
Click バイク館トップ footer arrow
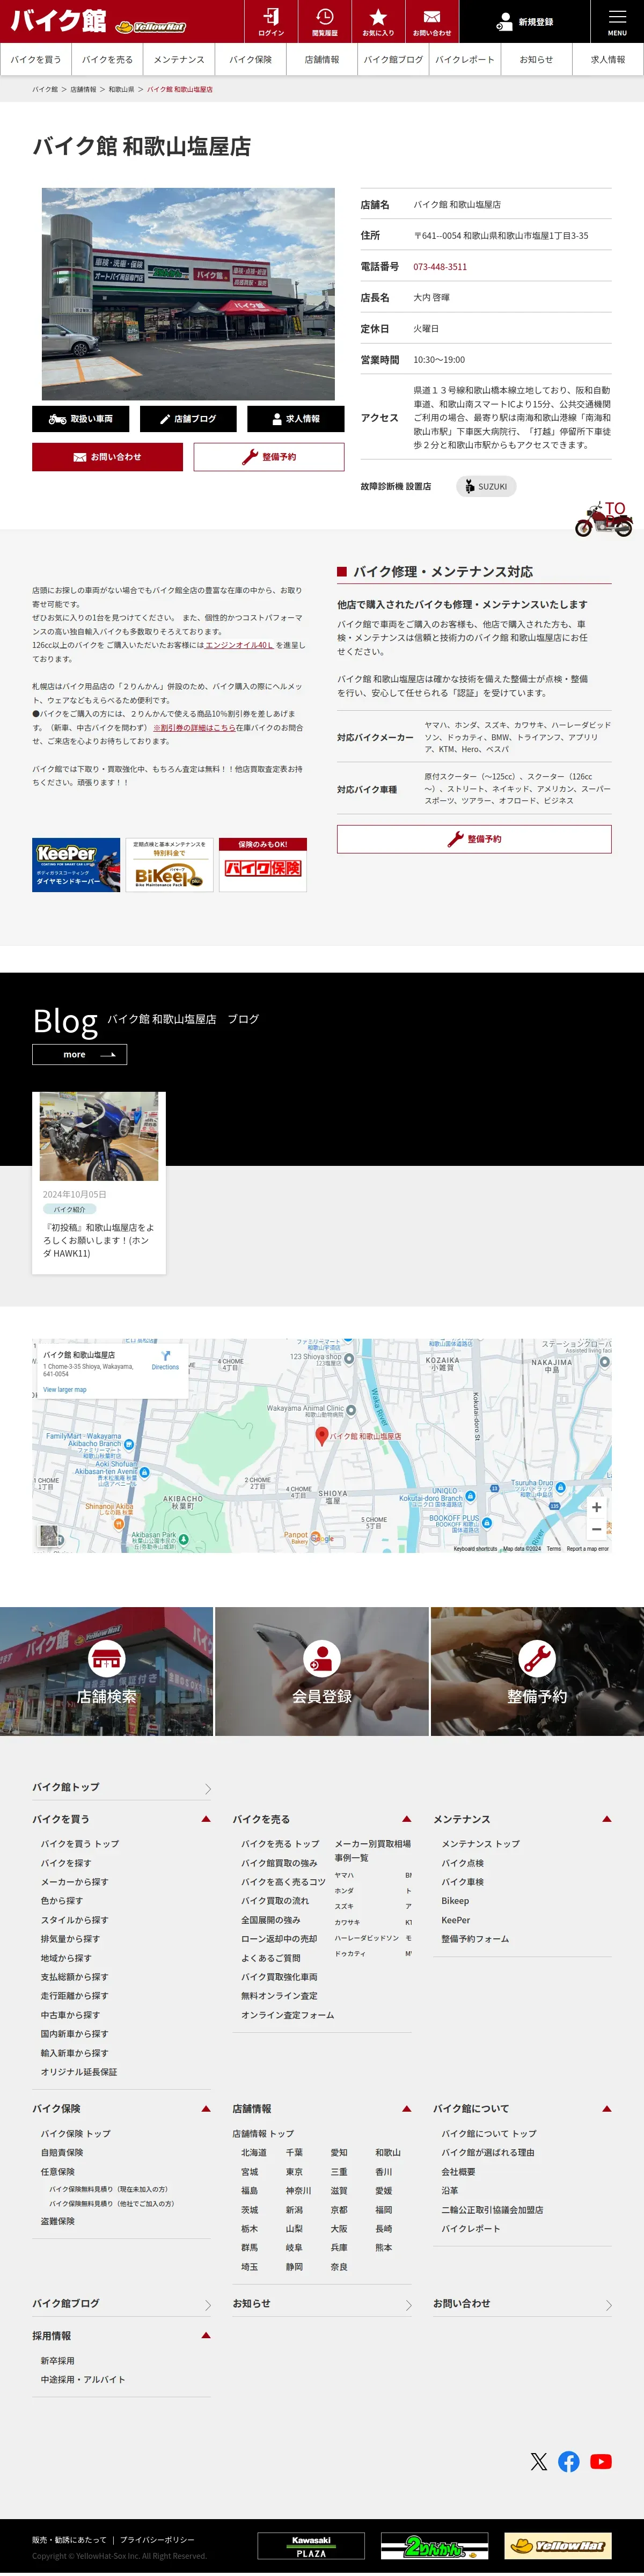point(208,1788)
